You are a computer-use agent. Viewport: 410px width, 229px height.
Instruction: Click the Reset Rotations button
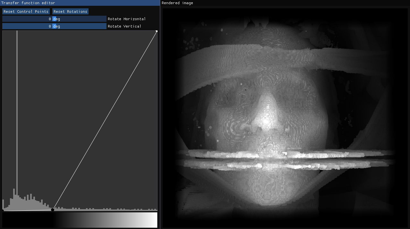point(70,11)
